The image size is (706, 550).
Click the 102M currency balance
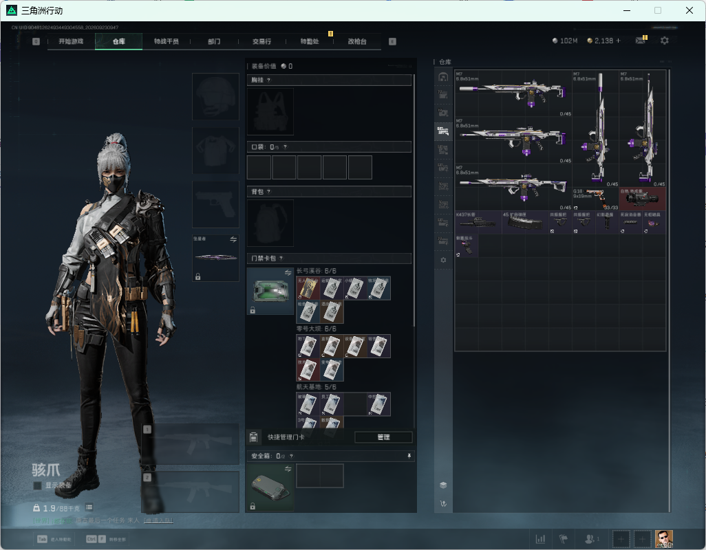pos(565,41)
